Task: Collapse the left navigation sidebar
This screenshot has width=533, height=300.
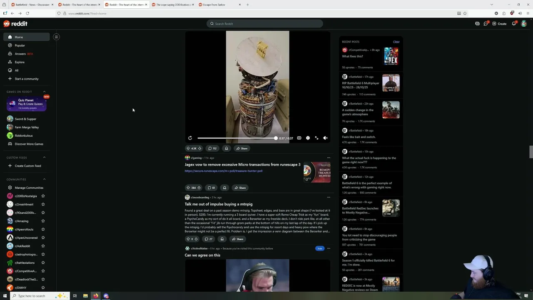Action: click(56, 37)
